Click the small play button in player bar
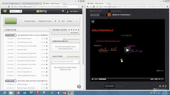This screenshot has height=95, width=170. click(93, 79)
